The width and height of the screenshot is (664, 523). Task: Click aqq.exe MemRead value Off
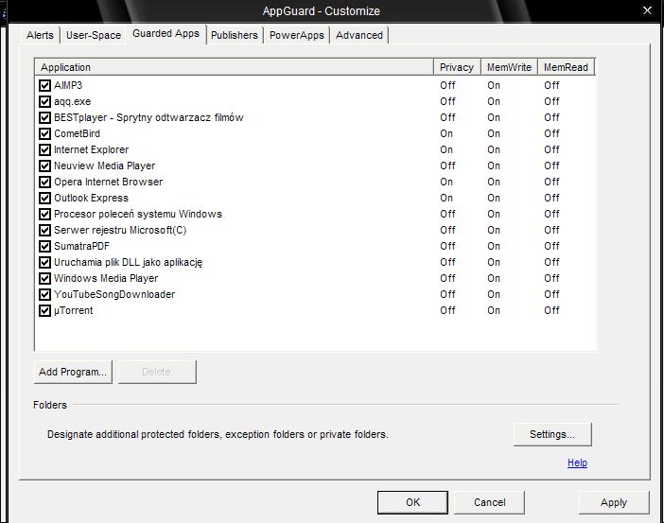click(551, 101)
